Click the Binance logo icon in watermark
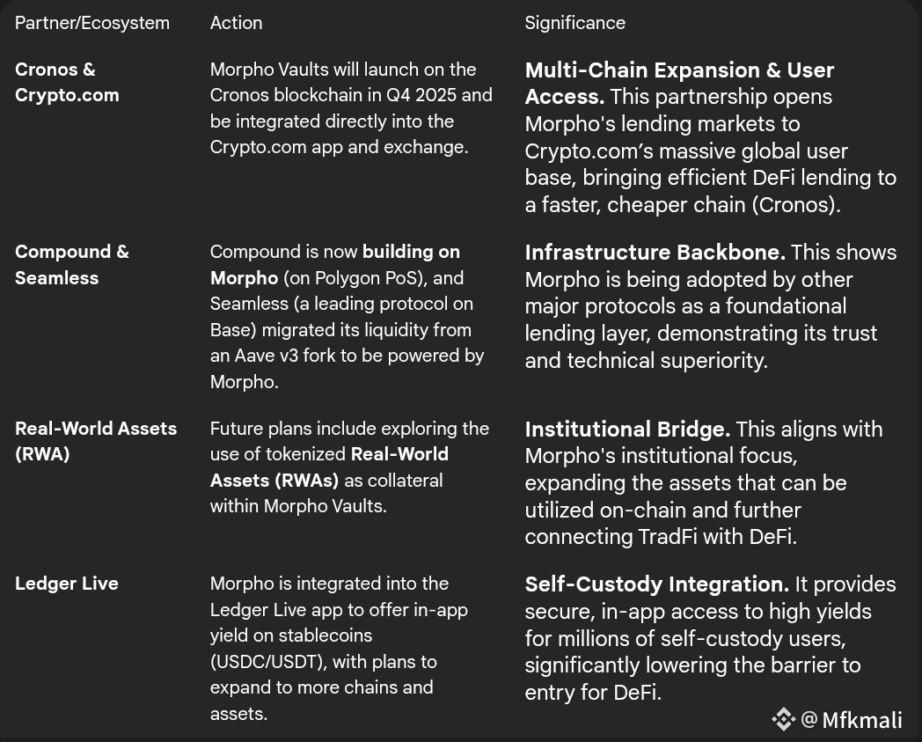 coord(783,720)
